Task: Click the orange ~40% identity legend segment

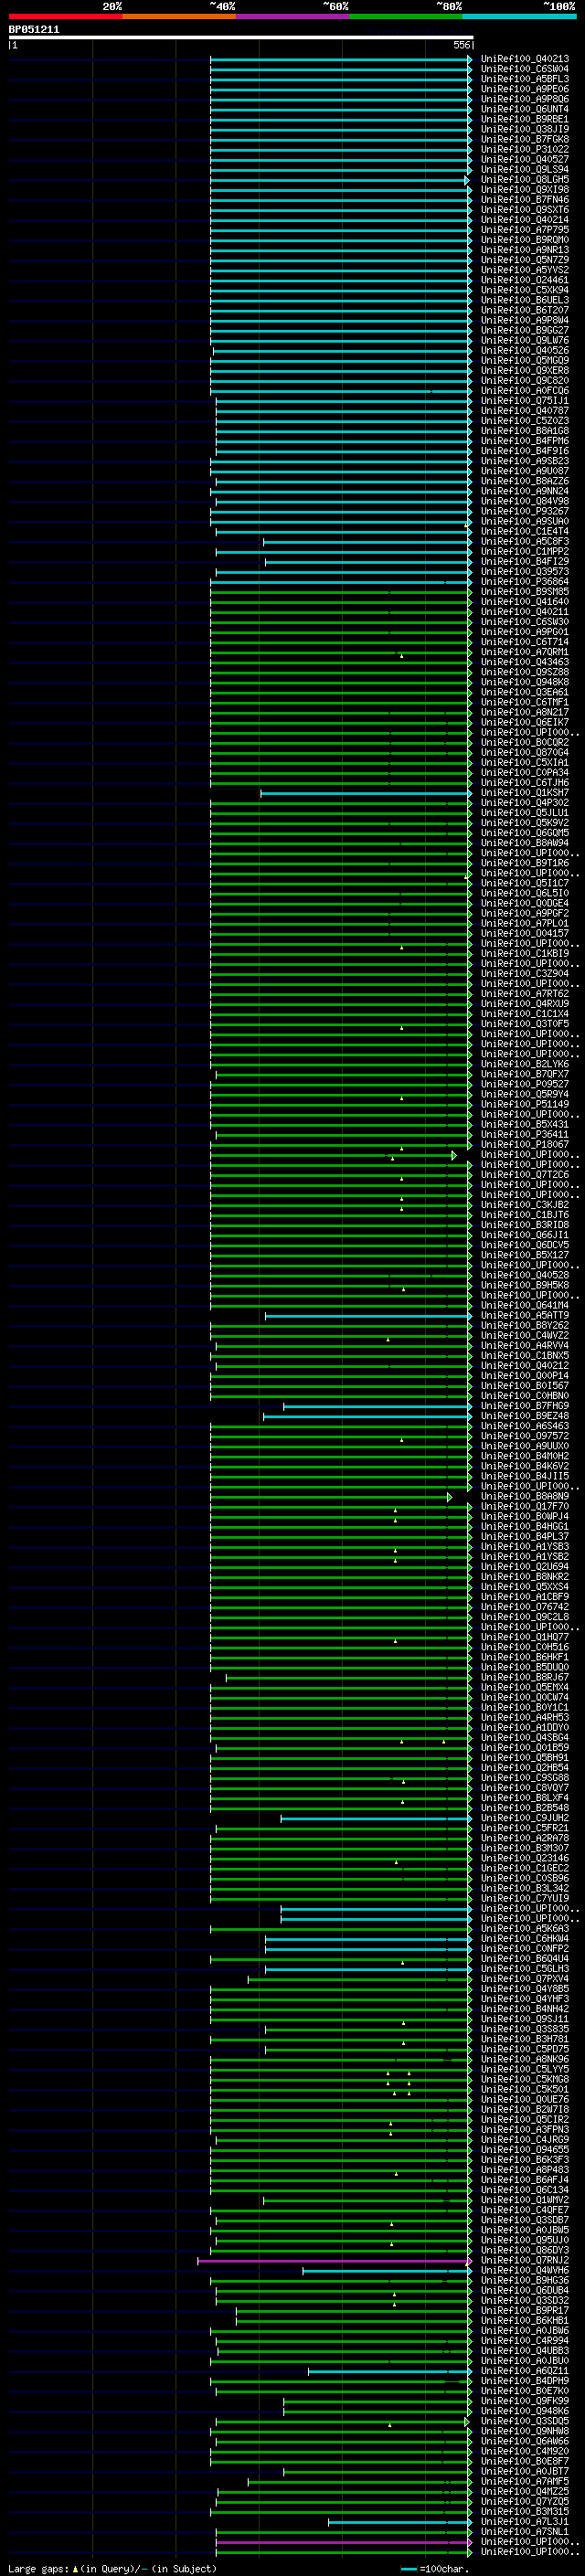Action: click(x=179, y=16)
